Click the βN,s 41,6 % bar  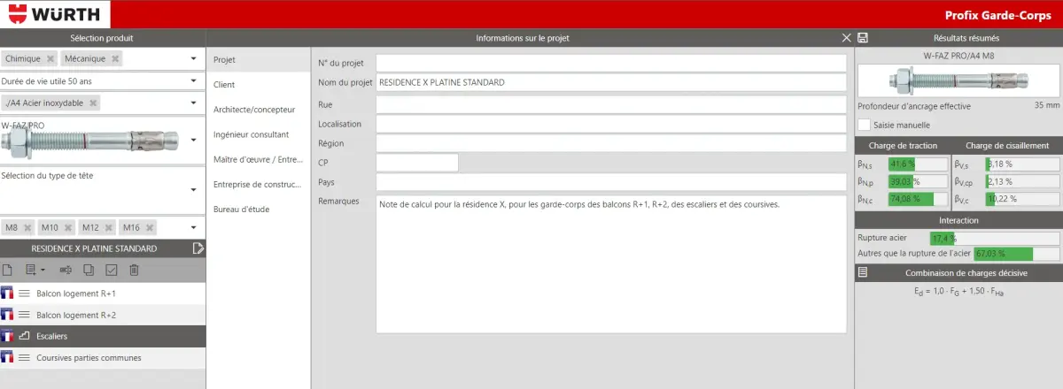[917, 164]
